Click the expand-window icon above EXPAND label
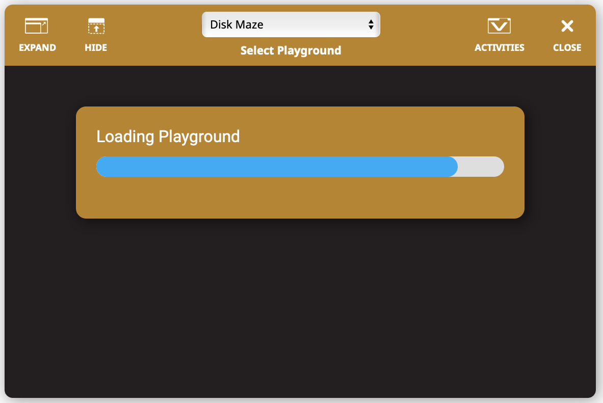This screenshot has width=603, height=403. 37,24
